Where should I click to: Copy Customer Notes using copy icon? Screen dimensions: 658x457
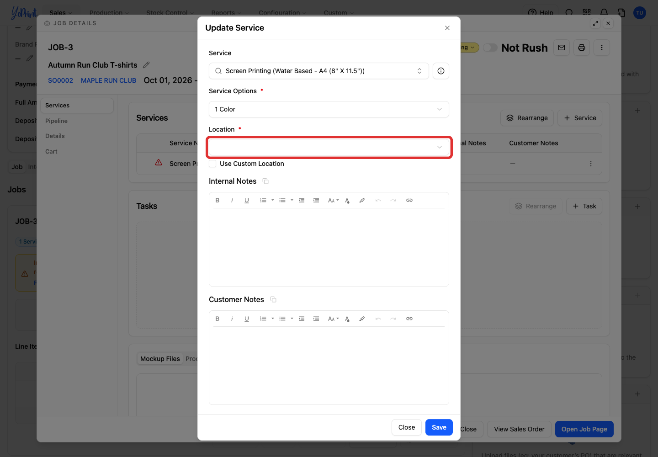point(273,300)
